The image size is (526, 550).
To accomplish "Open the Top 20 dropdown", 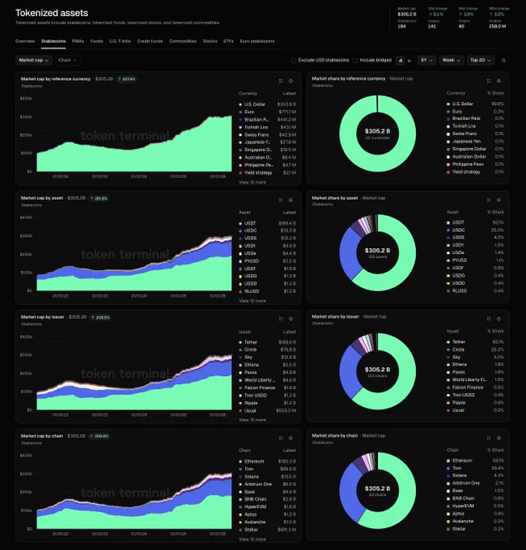I will (481, 61).
